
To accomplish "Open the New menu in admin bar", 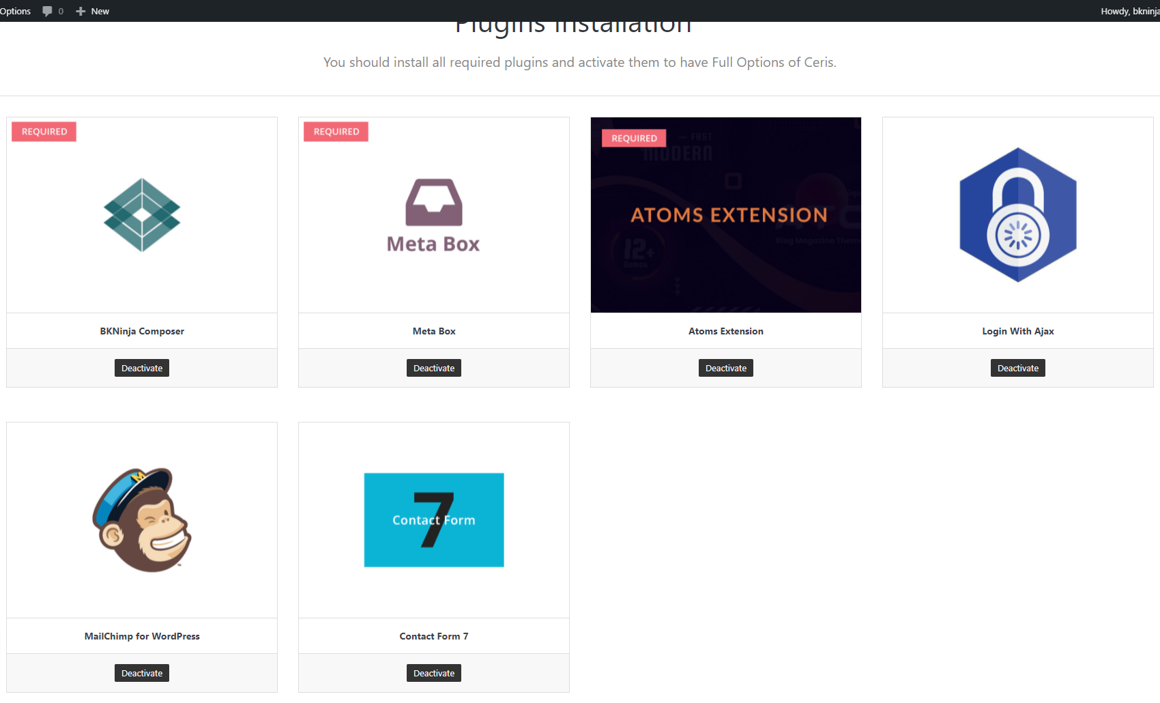I will point(92,11).
